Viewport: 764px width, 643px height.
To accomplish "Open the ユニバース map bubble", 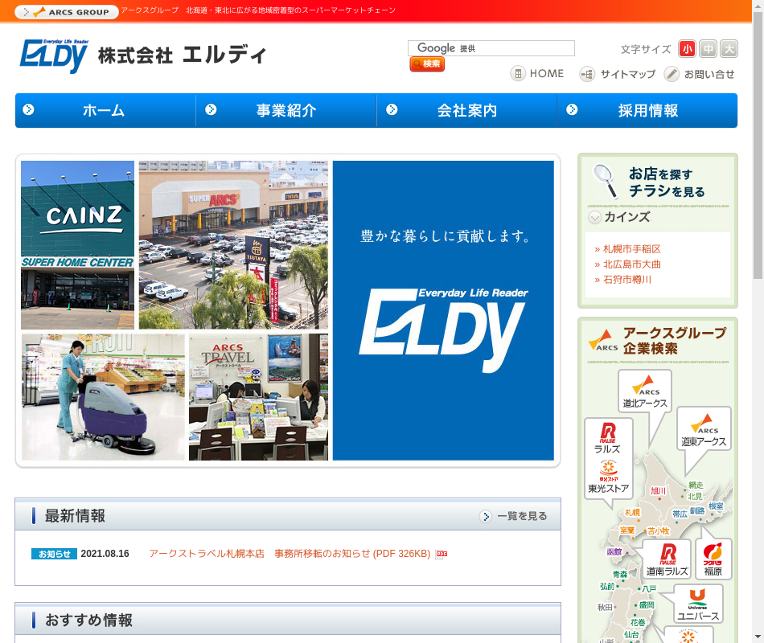I will [698, 604].
